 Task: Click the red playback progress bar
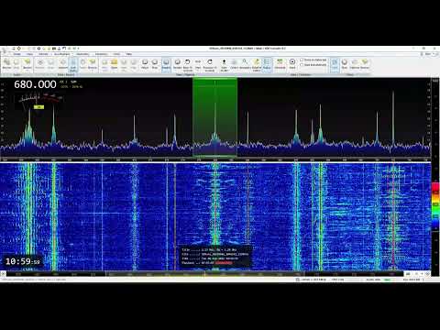coord(224,263)
